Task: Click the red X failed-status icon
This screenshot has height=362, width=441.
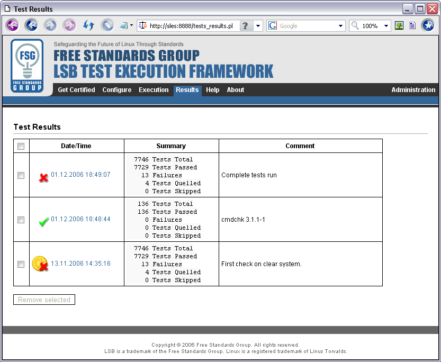Action: coord(43,178)
